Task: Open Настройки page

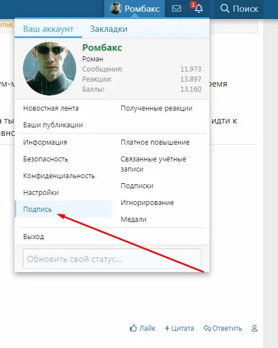Action: [41, 193]
